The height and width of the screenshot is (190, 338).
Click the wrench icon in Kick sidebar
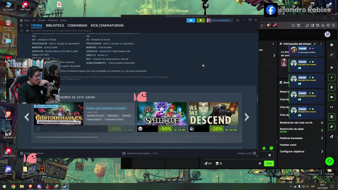pos(332,127)
